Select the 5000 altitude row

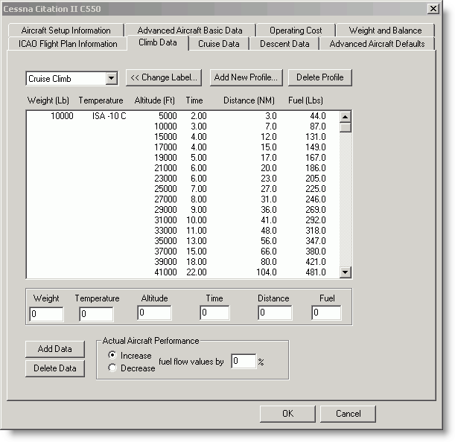(182, 116)
